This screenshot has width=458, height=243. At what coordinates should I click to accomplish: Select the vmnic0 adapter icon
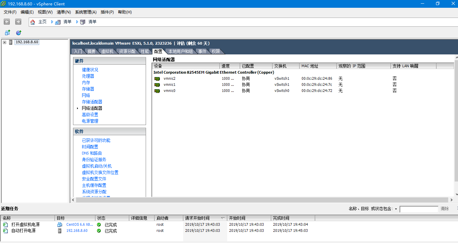(x=157, y=91)
